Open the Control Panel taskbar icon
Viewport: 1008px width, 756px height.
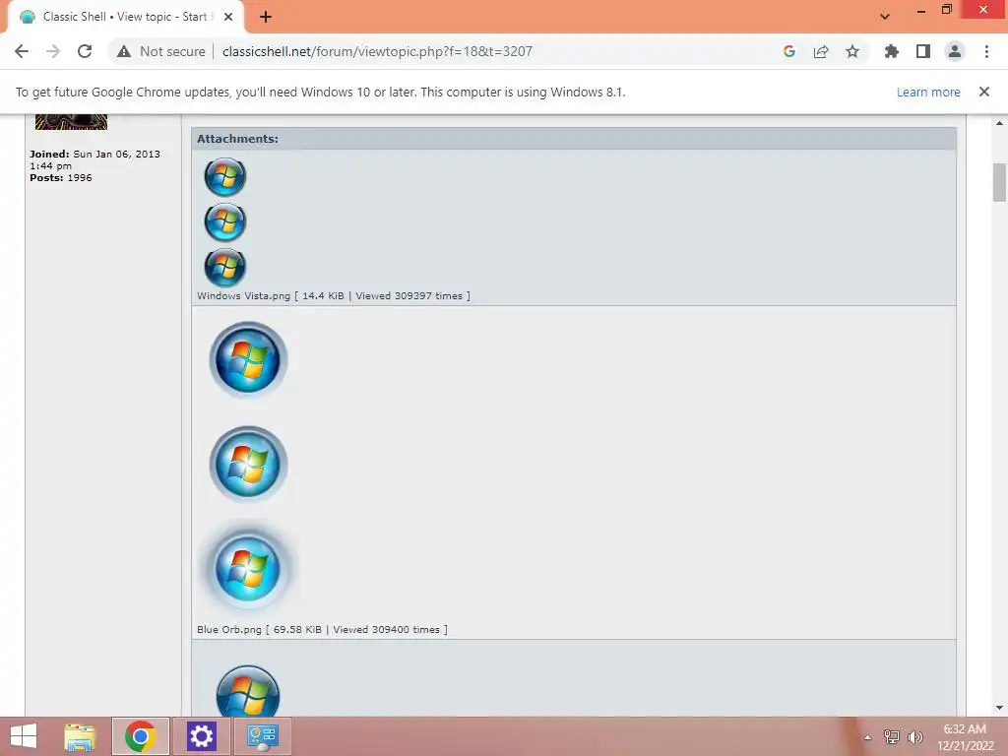pyautogui.click(x=262, y=736)
